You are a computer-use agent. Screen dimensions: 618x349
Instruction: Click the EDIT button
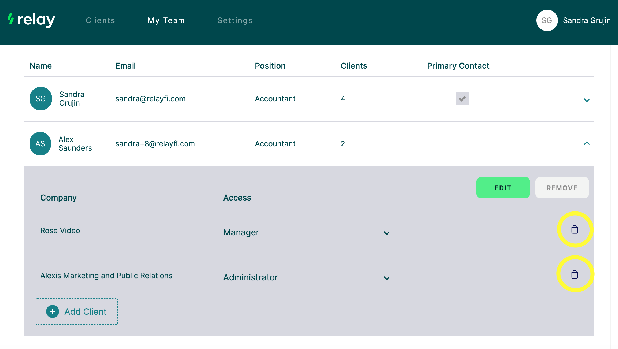(x=503, y=188)
